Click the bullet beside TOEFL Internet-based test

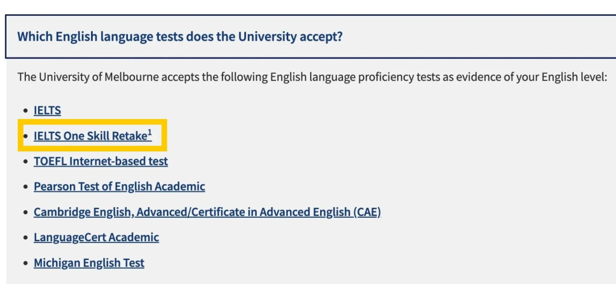(x=25, y=162)
